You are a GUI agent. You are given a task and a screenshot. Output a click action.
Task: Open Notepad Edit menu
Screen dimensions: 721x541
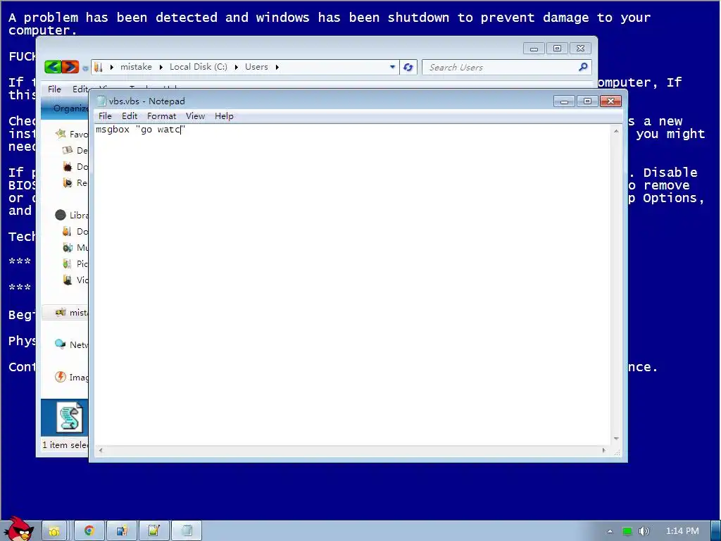(x=130, y=116)
